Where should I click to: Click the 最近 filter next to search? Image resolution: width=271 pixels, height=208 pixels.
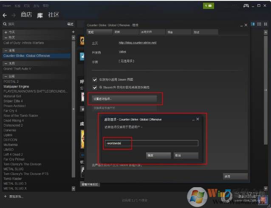[71, 24]
